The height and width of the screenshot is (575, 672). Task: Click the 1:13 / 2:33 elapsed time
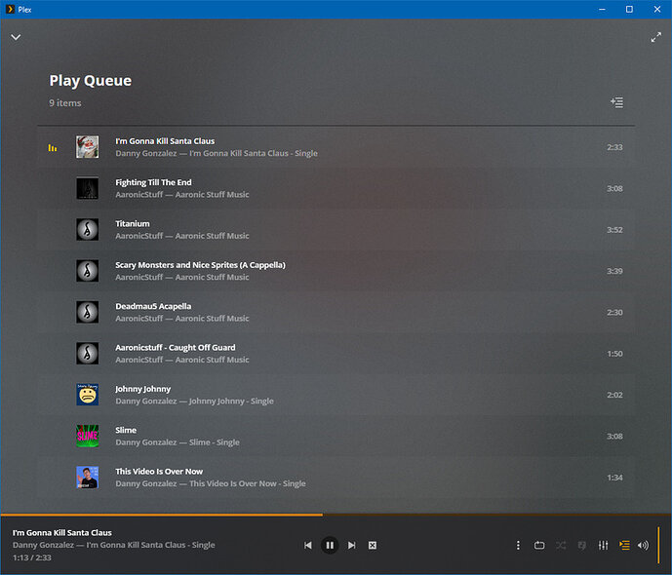point(32,557)
